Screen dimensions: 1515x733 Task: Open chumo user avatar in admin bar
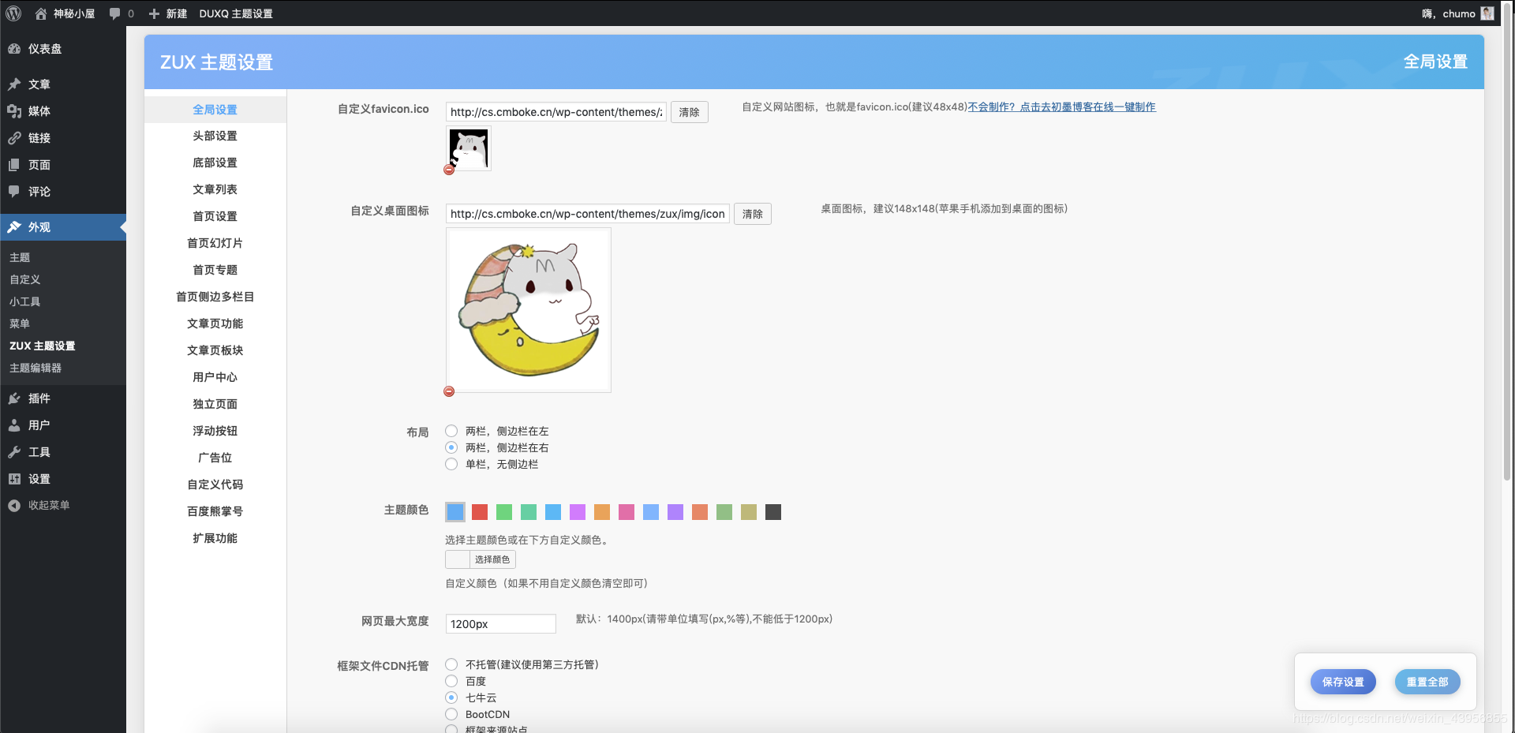pos(1487,13)
